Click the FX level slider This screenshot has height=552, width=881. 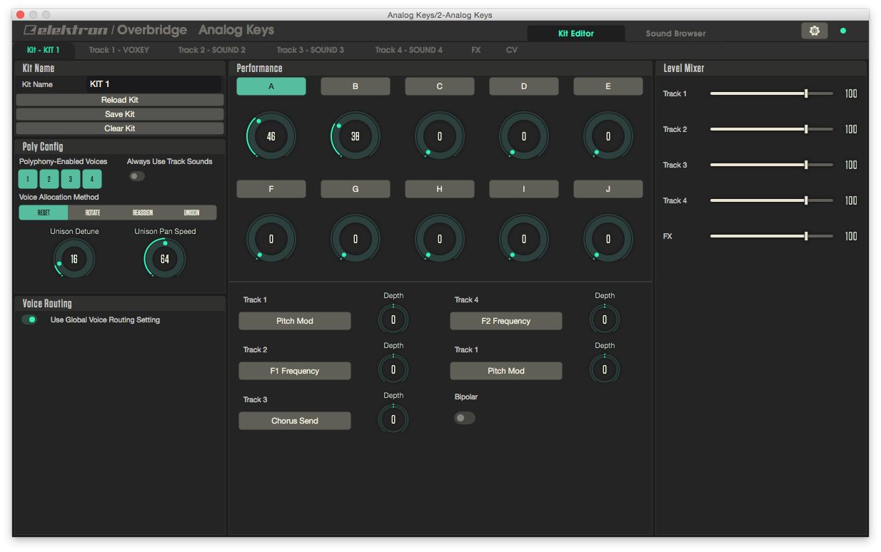pos(772,236)
